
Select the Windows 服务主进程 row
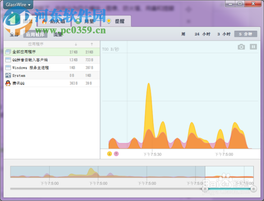[x=52, y=68]
